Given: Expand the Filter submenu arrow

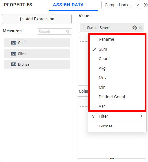Looking at the screenshot, I should click(142, 116).
